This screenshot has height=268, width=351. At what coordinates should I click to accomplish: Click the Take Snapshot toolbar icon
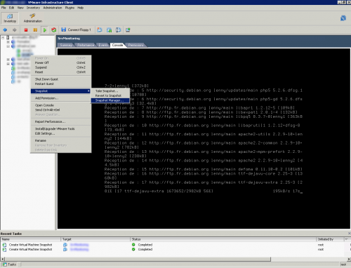pos(100,30)
